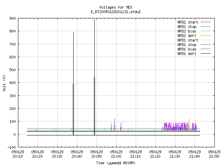The height and width of the screenshot is (166, 221).
Task: Click the yellow spike near 21:08
Action: tap(131, 128)
